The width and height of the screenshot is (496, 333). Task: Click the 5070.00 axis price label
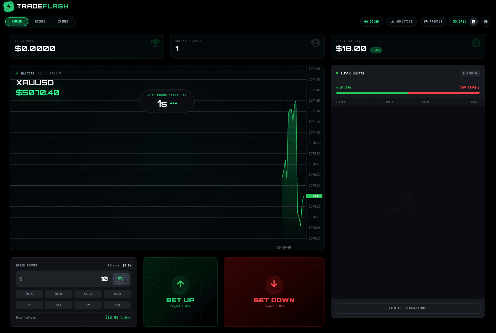tap(314, 238)
